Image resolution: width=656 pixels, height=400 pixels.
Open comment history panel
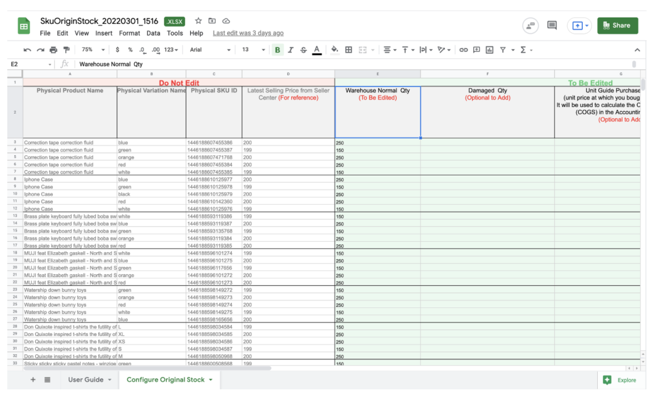tap(551, 25)
